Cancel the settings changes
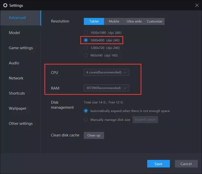Image resolution: width=202 pixels, height=174 pixels. pyautogui.click(x=186, y=164)
